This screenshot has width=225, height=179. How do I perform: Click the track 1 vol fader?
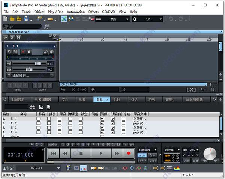point(38,64)
